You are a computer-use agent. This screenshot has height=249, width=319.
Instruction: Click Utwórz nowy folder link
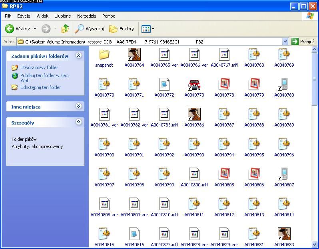tap(39, 67)
